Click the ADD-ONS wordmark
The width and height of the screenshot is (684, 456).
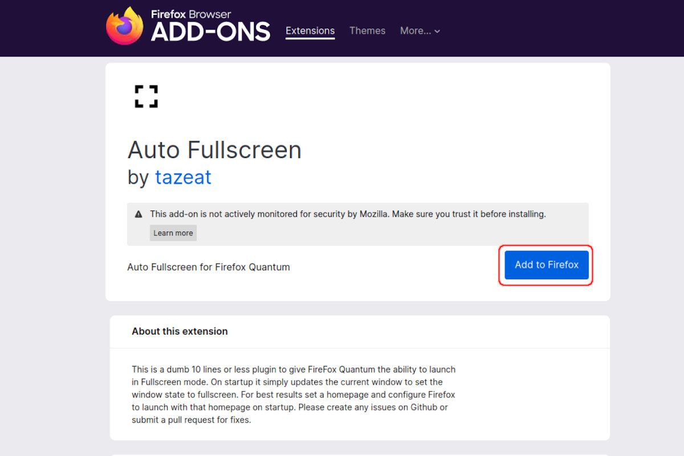(210, 33)
